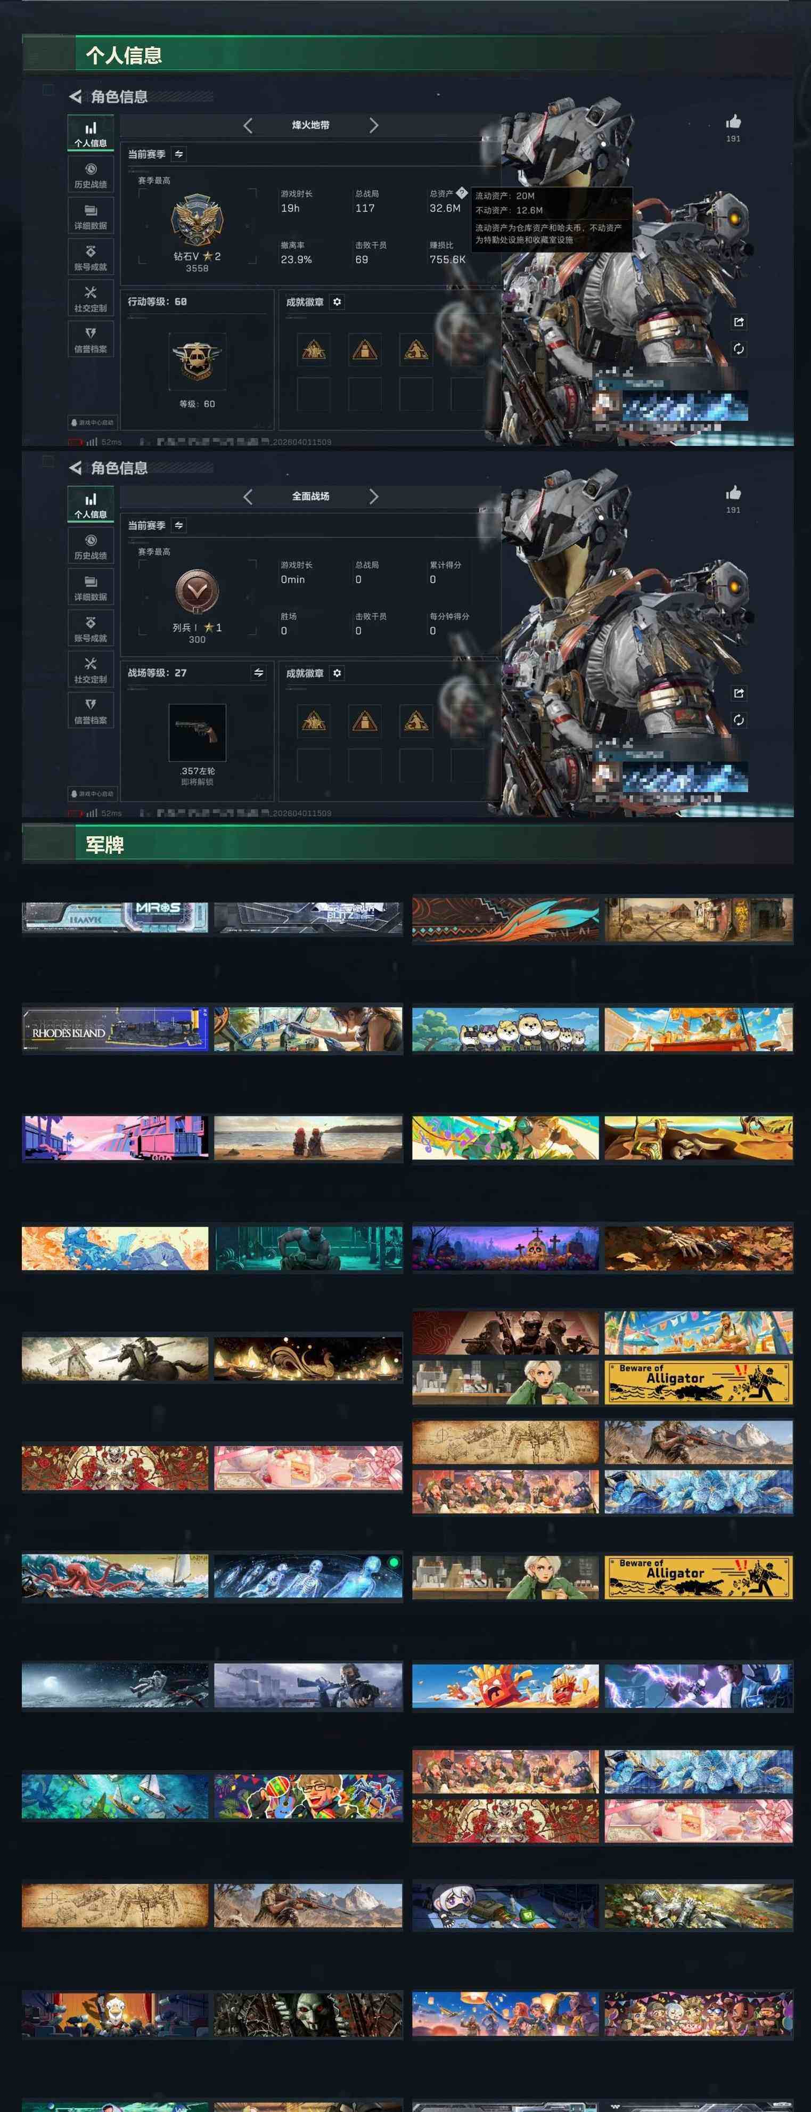The height and width of the screenshot is (2112, 811).
Task: Click the question mark next to 总资产
Action: point(462,193)
